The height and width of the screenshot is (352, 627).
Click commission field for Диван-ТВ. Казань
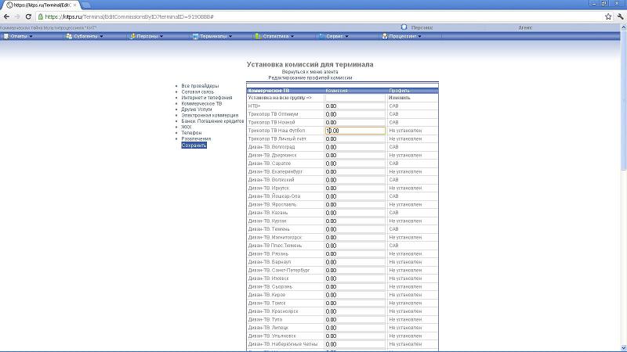355,213
